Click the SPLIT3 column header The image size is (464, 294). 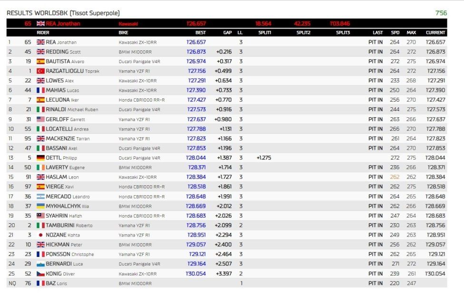343,33
